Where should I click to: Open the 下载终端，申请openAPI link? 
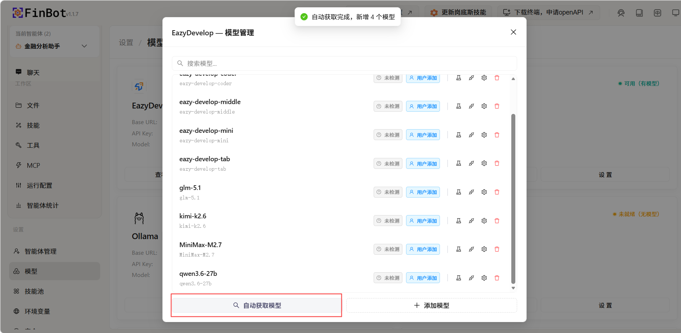pyautogui.click(x=548, y=12)
